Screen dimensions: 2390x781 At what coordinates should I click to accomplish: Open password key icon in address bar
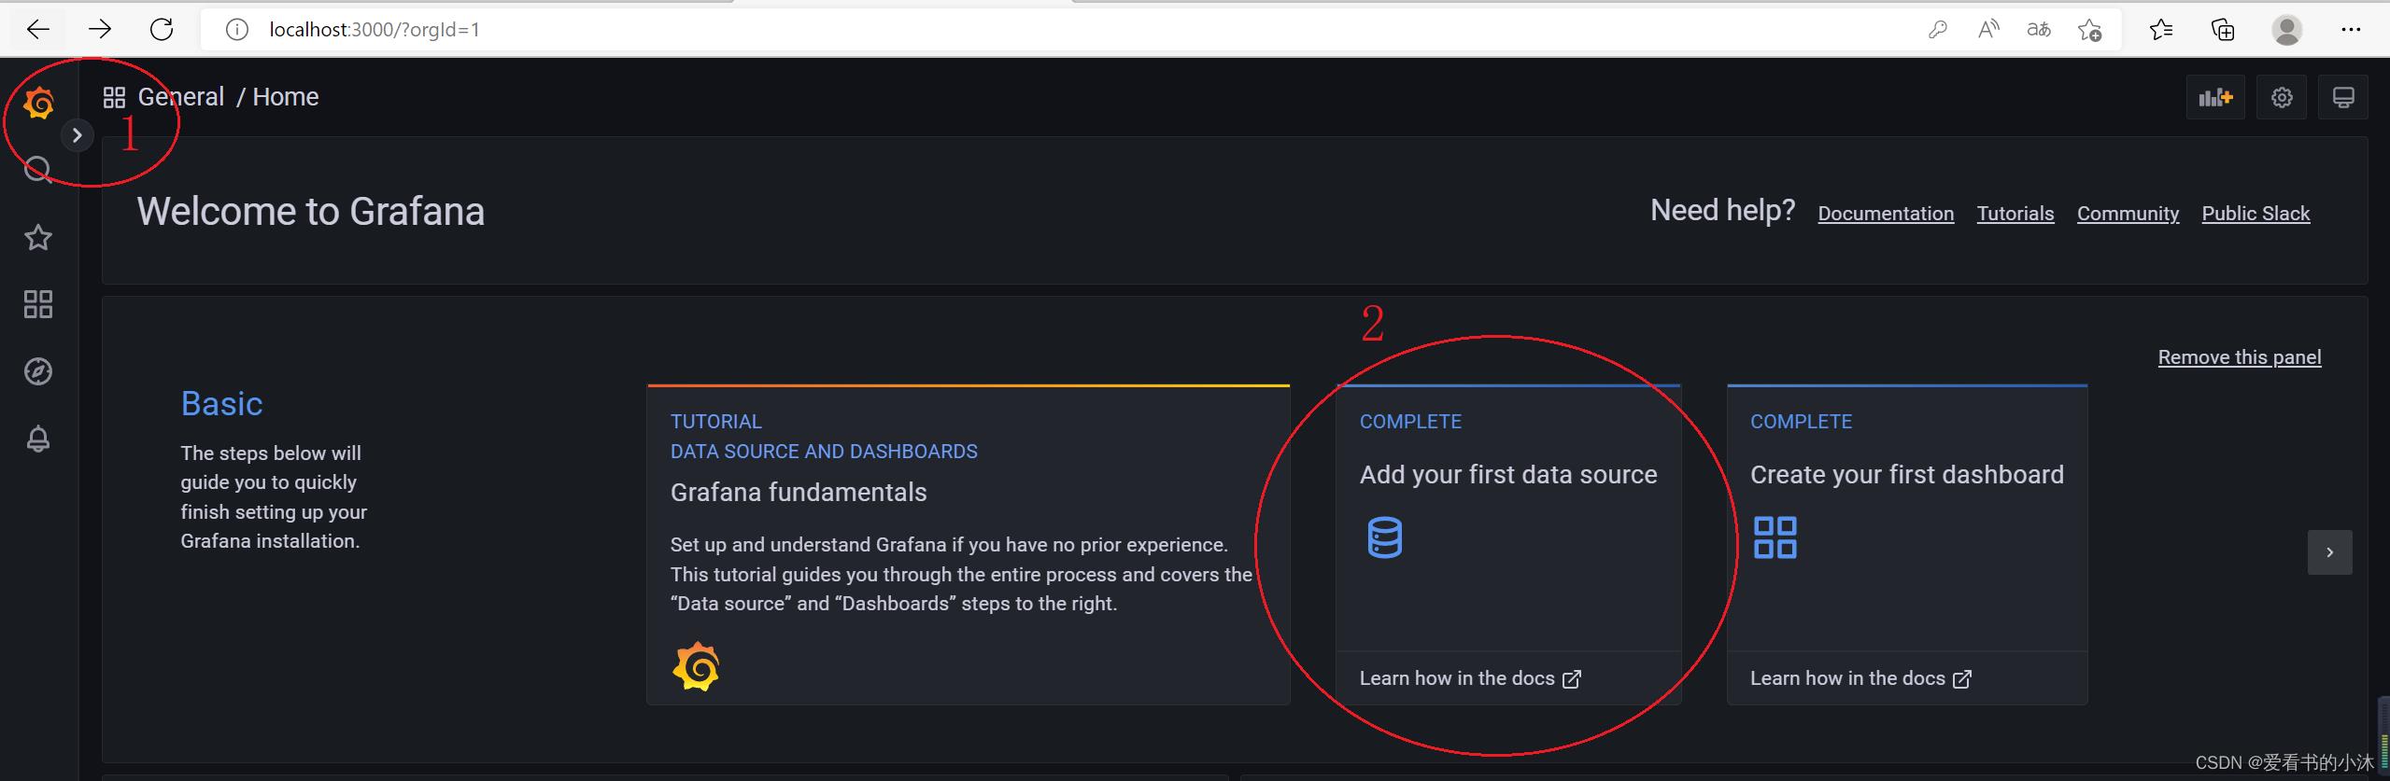(1937, 30)
